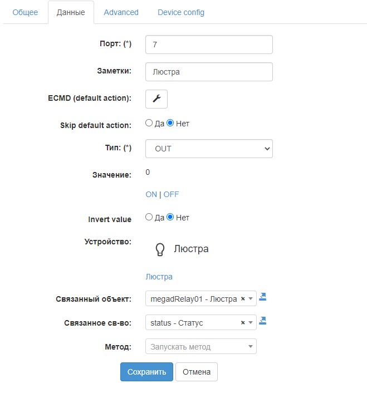Click the ON link

pos(151,194)
